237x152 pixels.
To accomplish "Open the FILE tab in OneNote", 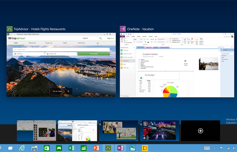I will 123,36.
